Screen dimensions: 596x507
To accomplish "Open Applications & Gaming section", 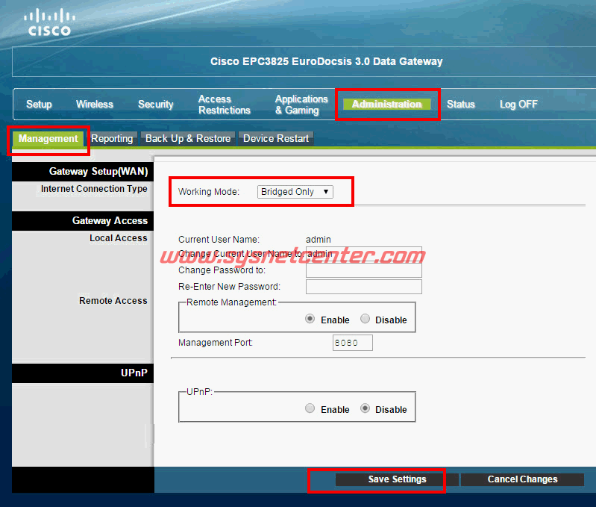I will point(301,105).
